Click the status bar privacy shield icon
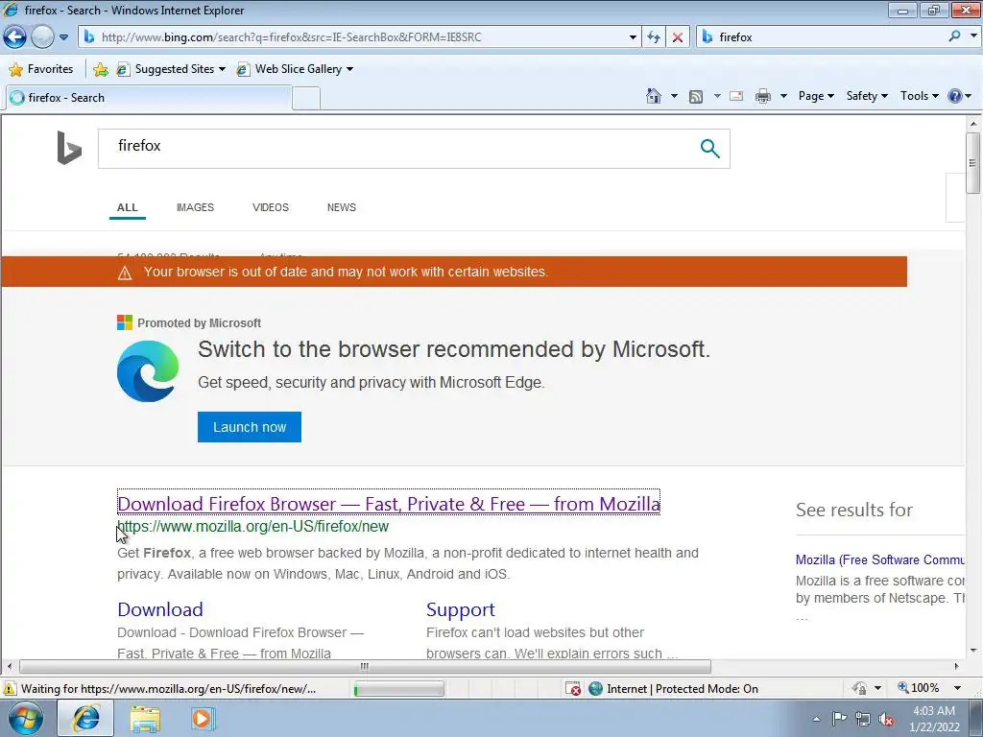The image size is (983, 737). [859, 688]
